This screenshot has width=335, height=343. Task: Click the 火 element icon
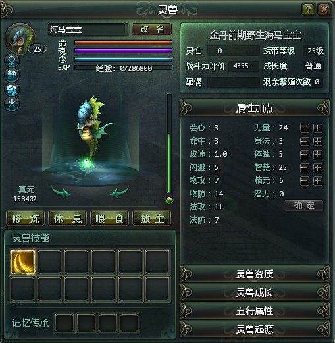coord(12,104)
